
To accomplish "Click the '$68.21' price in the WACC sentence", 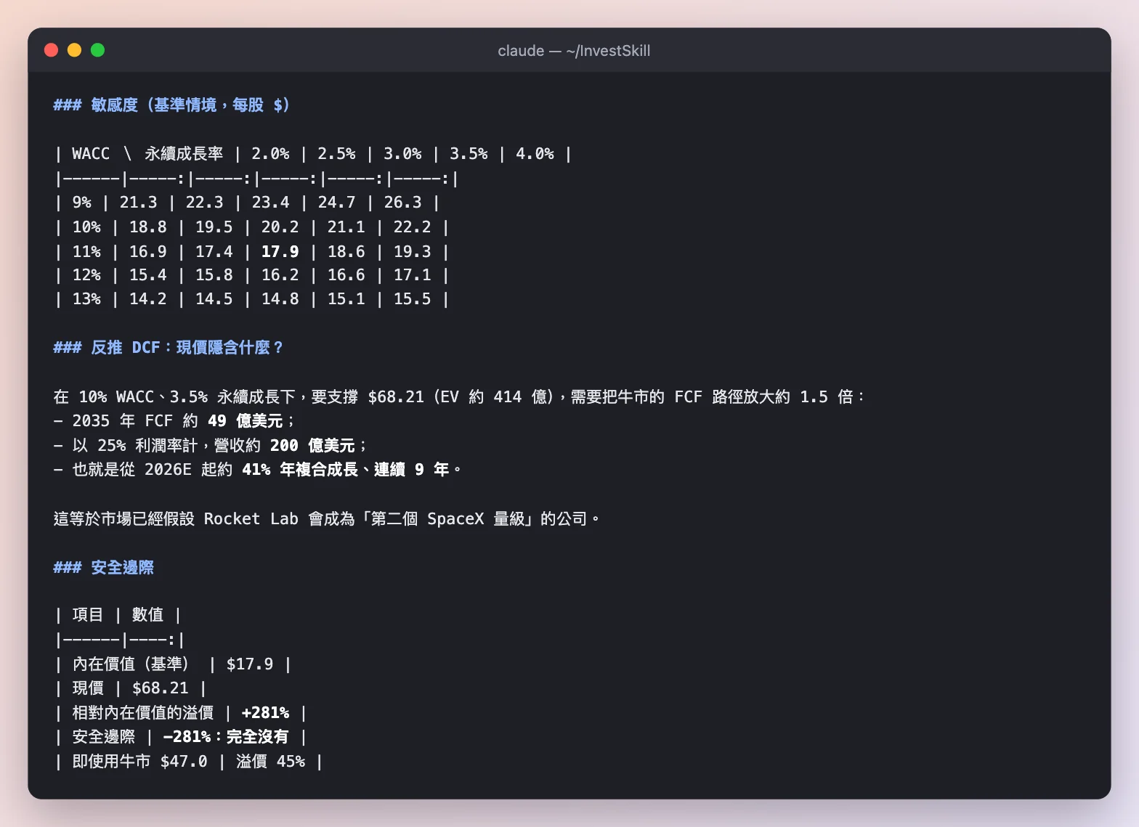I will pos(396,397).
